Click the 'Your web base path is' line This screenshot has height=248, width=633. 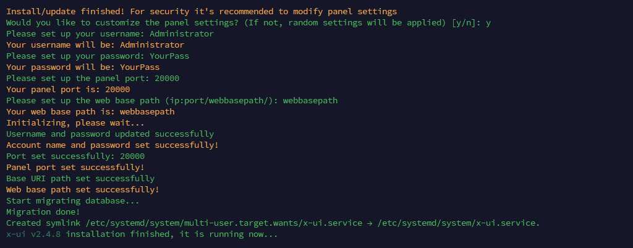pyautogui.click(x=90, y=111)
